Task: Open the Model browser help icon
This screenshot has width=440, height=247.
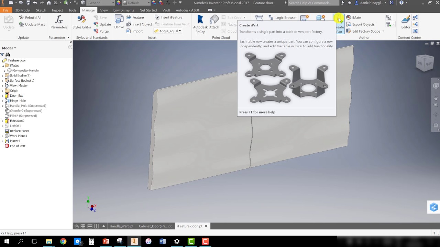Action: [70, 47]
